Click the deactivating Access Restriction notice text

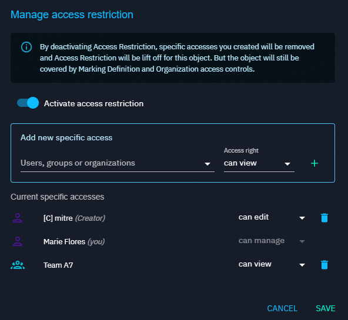tap(177, 58)
